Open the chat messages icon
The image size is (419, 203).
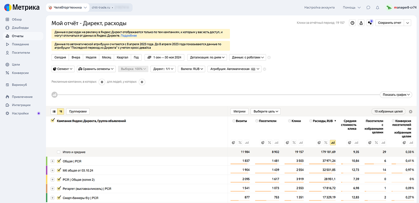click(x=368, y=7)
